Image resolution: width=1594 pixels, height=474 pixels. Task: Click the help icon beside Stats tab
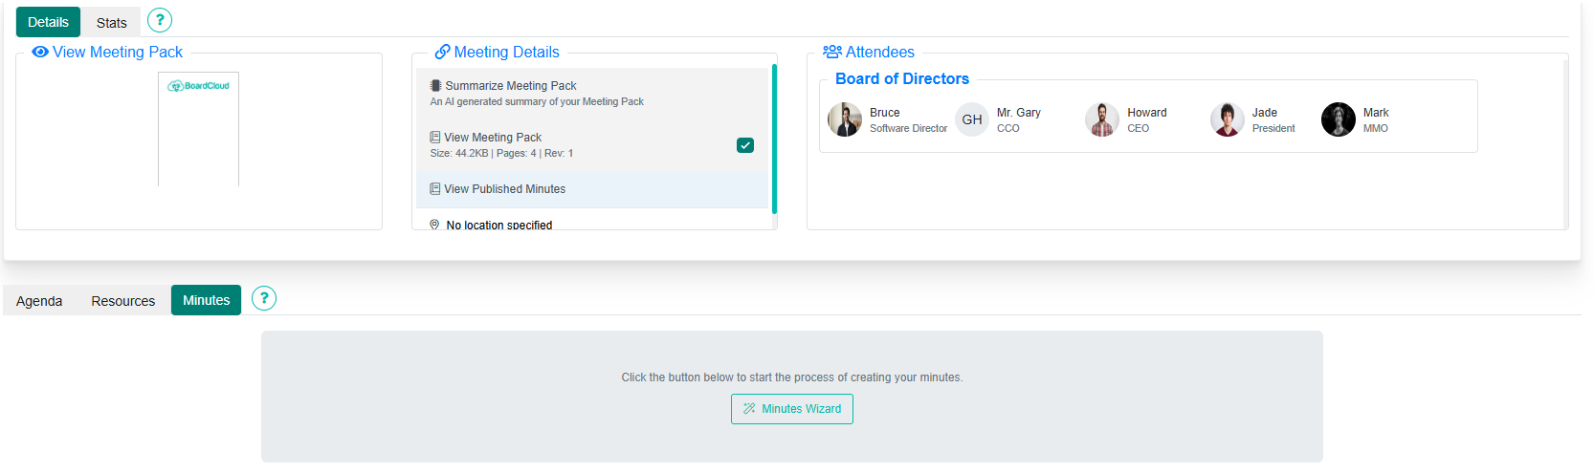[160, 20]
